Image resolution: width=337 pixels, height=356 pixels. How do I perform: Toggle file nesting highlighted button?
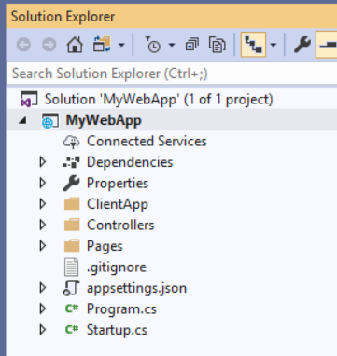click(253, 45)
